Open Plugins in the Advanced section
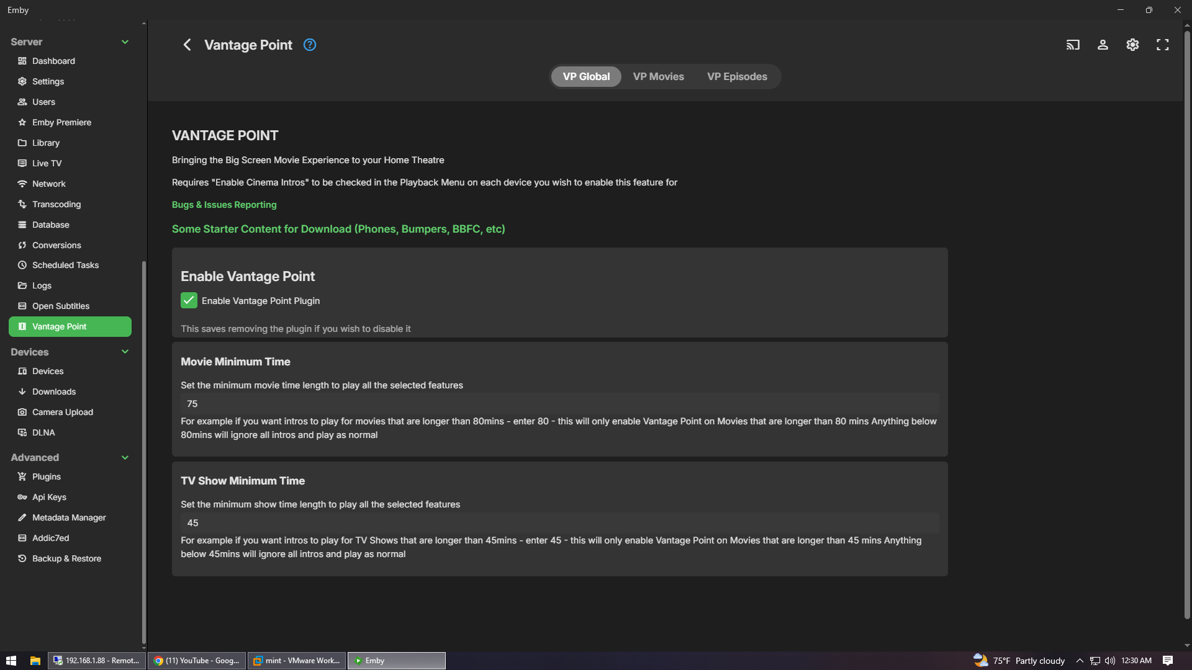This screenshot has height=670, width=1192. [46, 476]
